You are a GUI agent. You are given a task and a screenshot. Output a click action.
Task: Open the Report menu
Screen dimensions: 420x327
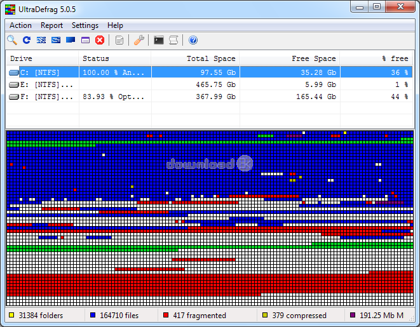pyautogui.click(x=51, y=25)
